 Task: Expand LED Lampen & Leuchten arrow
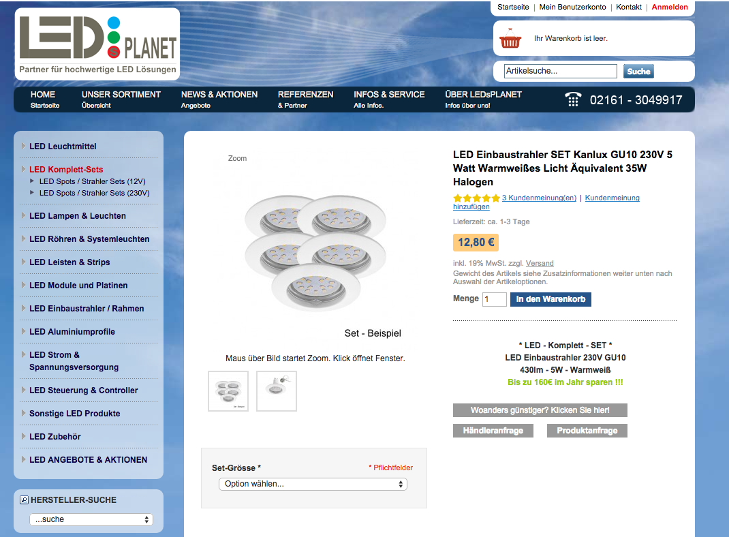[23, 216]
